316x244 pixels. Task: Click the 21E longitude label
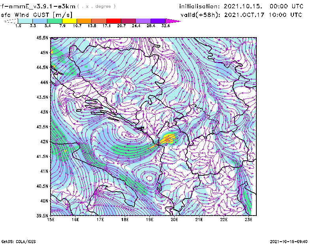point(199,220)
